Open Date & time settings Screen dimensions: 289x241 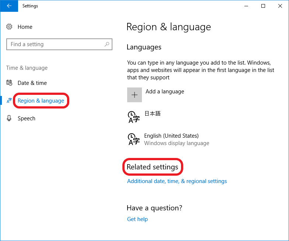click(x=32, y=83)
